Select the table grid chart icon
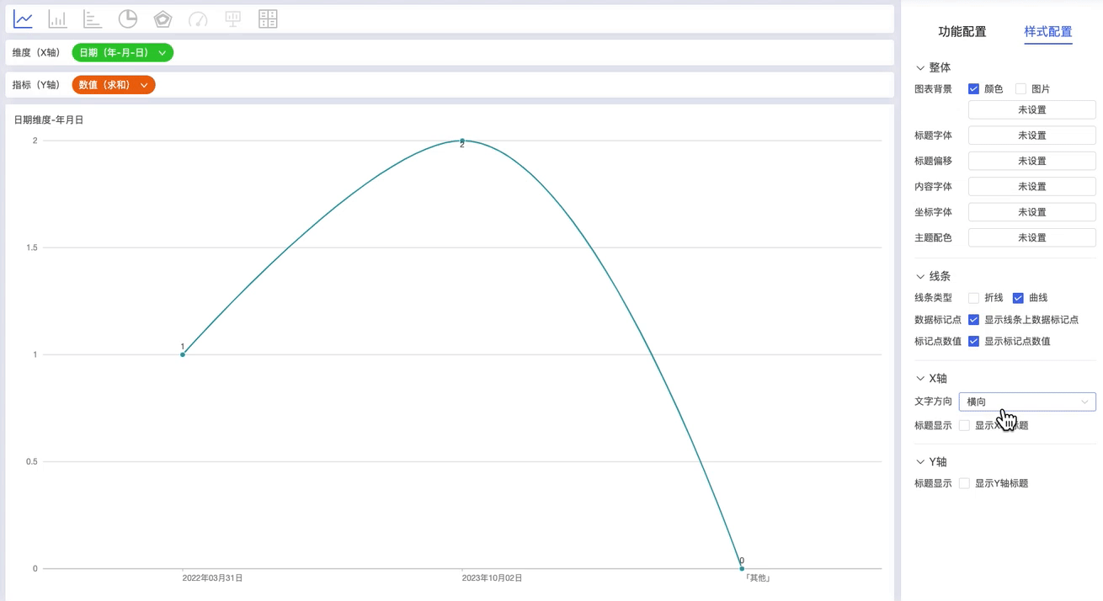The width and height of the screenshot is (1103, 601). pos(268,19)
